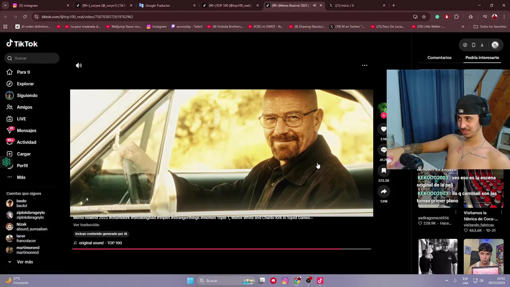
Task: Switch to the Google Traductor browser tab
Action: point(167,6)
